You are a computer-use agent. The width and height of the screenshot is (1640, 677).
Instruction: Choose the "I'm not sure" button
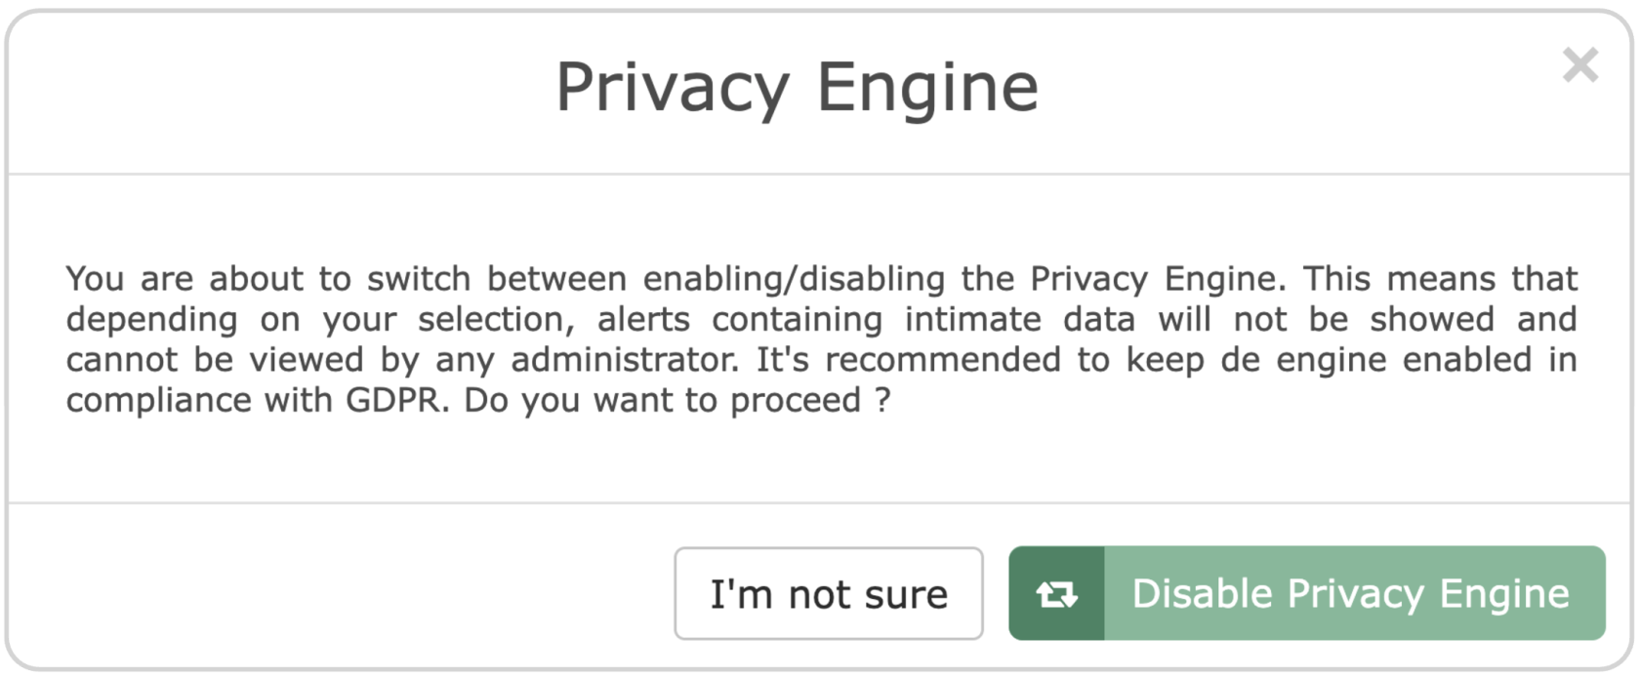pyautogui.click(x=828, y=593)
